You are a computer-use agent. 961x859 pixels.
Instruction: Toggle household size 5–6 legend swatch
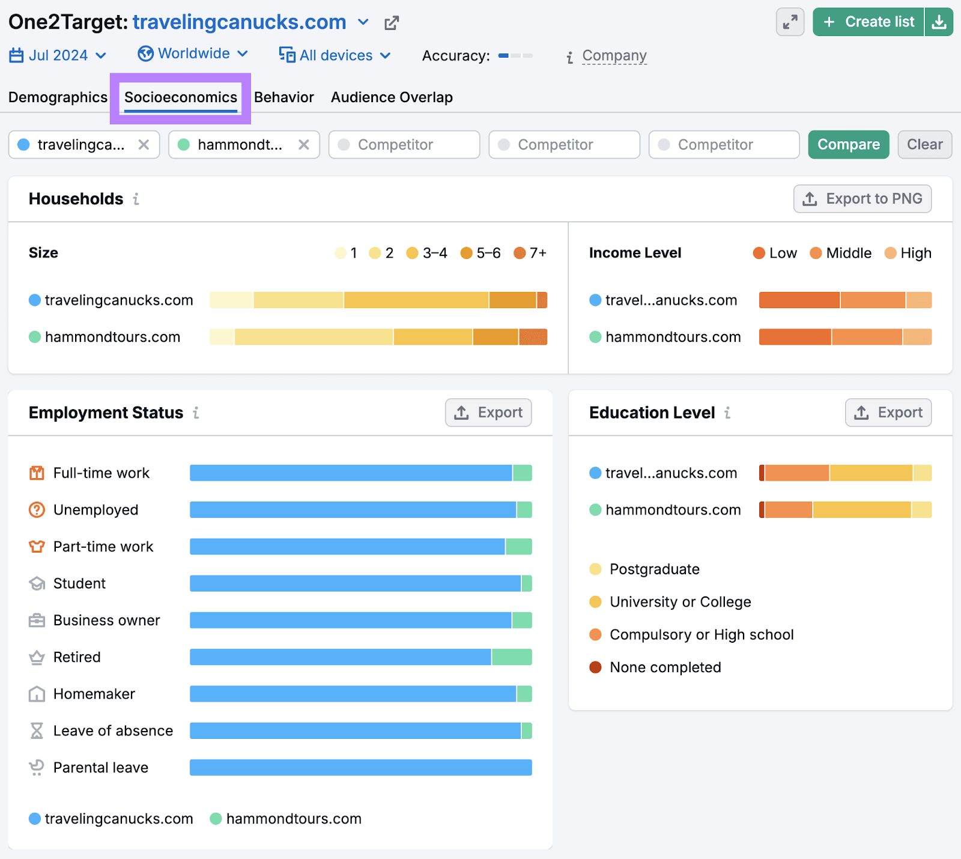point(466,253)
